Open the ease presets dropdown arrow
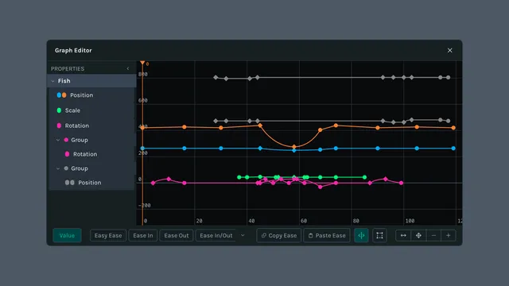This screenshot has height=286, width=509. click(x=243, y=235)
